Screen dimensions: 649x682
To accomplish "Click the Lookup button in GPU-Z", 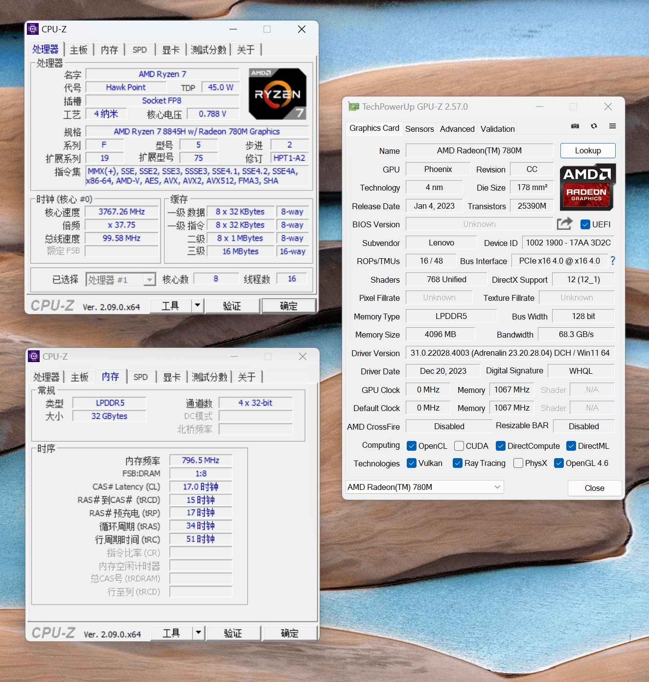I will (587, 150).
